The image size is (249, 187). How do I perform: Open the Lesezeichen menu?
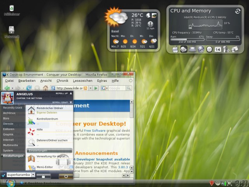tap(82, 81)
